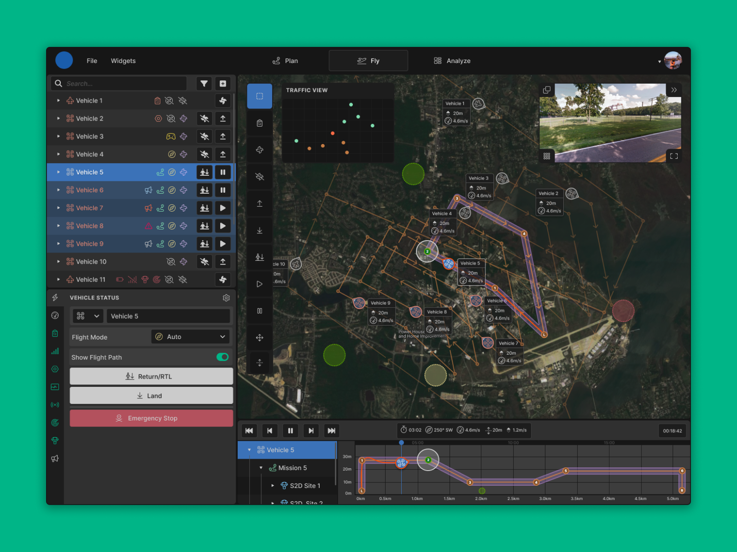This screenshot has height=552, width=737.
Task: Open Vehicle Status settings gear
Action: tap(226, 298)
